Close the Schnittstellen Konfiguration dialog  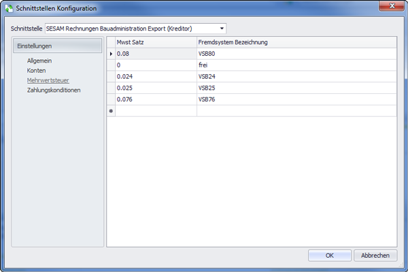click(392, 5)
